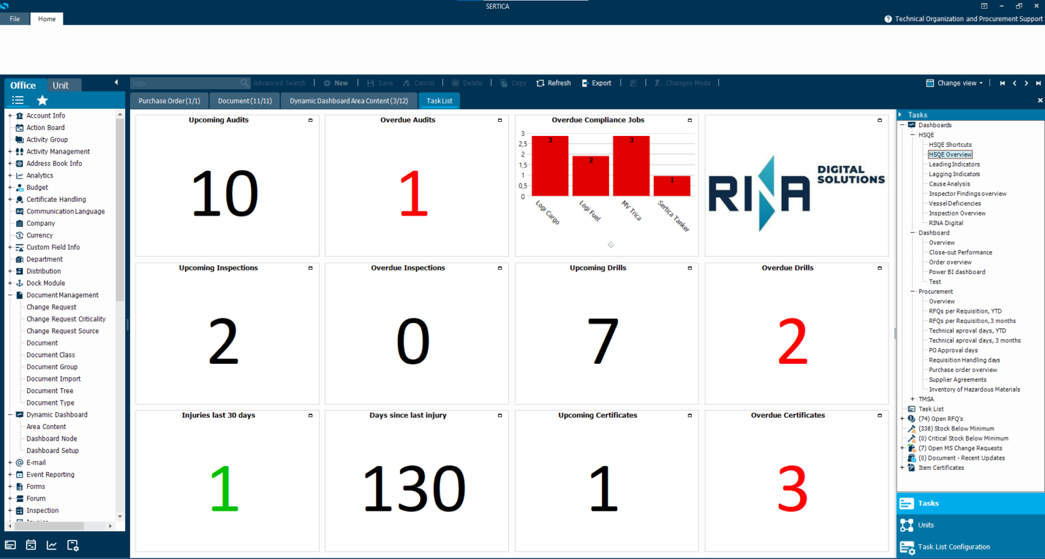Open the calendar icon at bottom left
1045x559 pixels.
[x=30, y=544]
